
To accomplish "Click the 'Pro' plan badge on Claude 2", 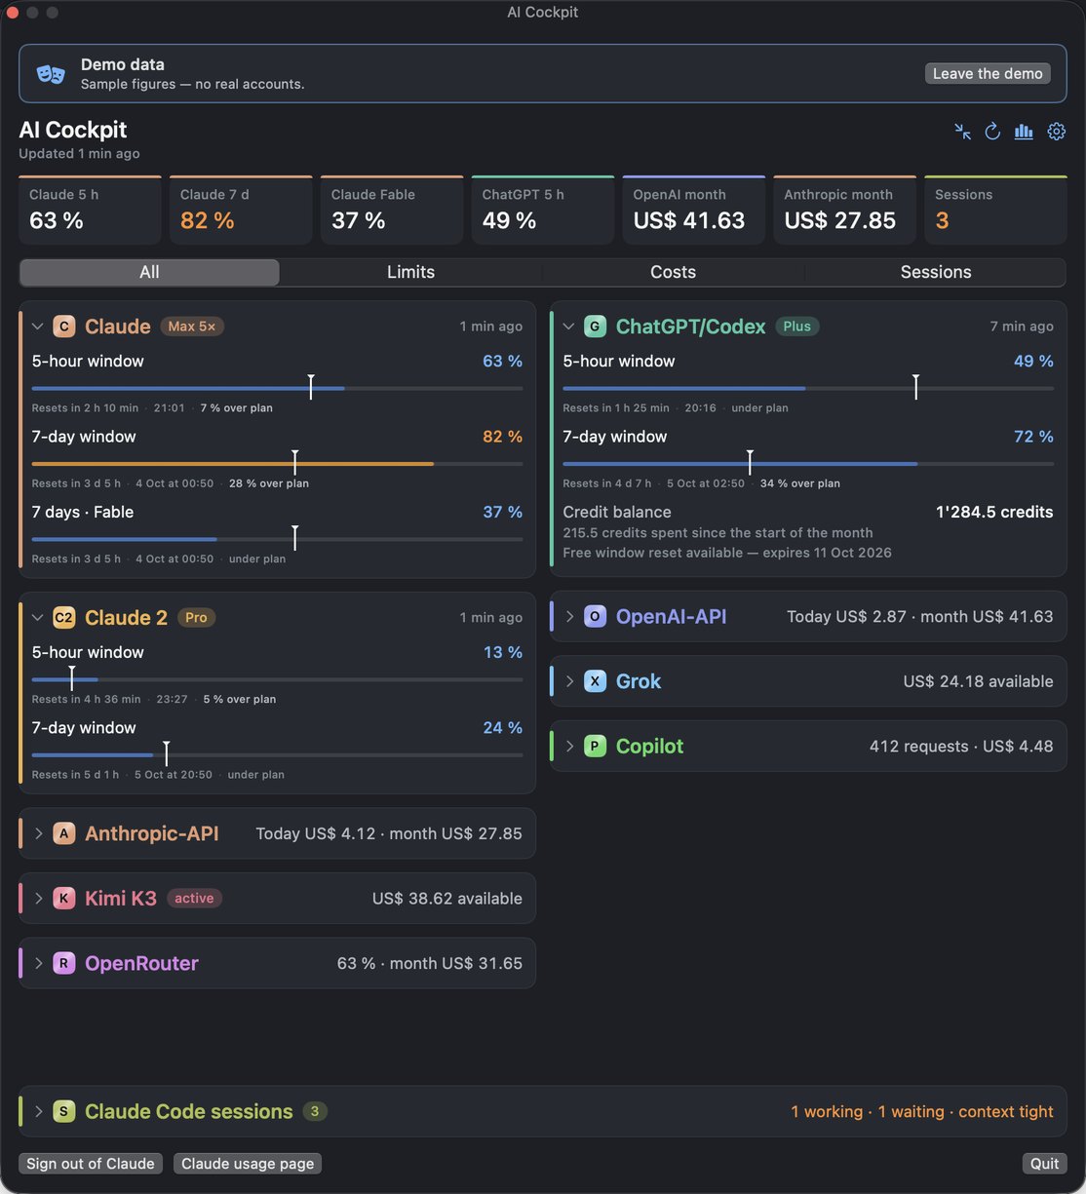I will 196,618.
